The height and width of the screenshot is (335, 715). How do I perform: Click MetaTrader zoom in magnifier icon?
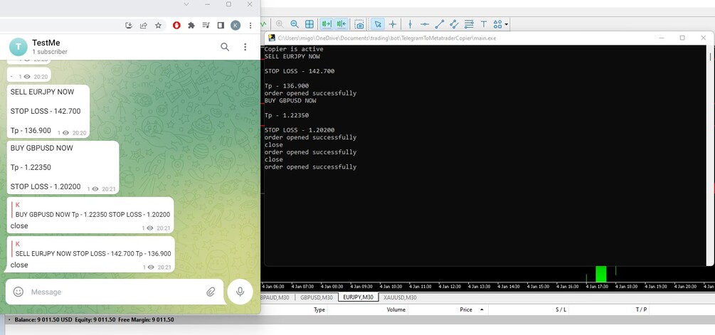(x=280, y=24)
